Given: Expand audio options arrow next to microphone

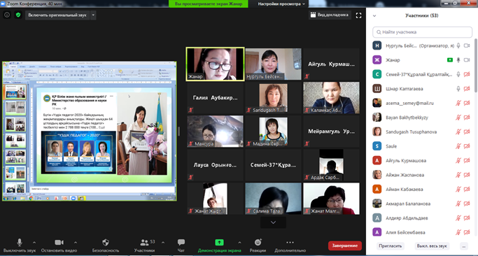Looking at the screenshot, I should [x=34, y=243].
